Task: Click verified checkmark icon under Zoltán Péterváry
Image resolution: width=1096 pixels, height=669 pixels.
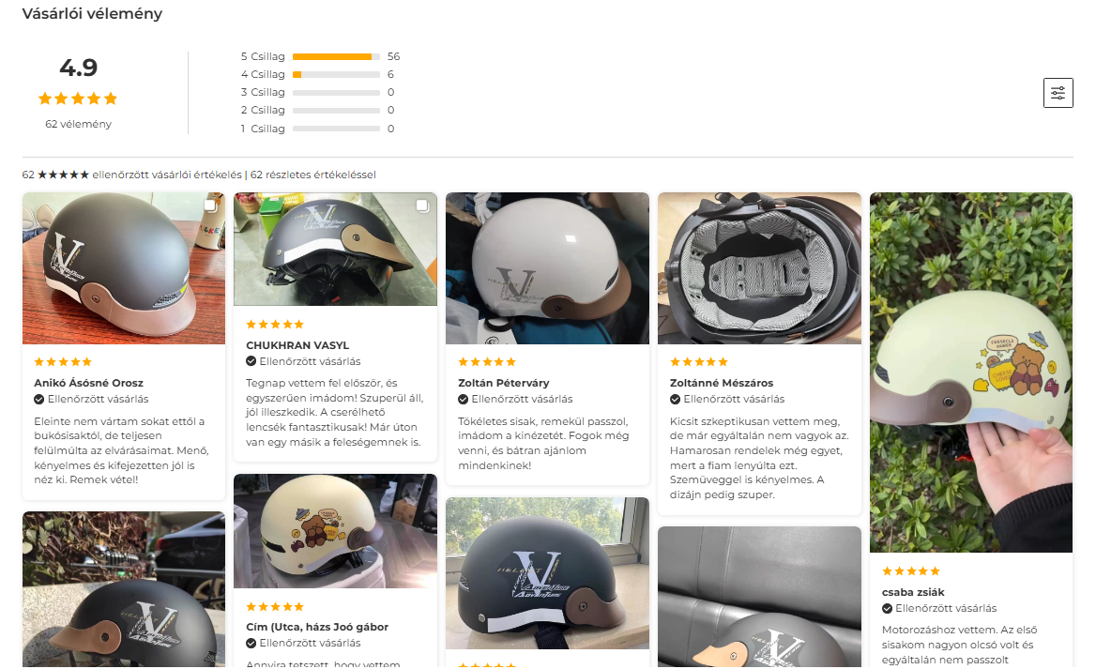Action: 464,399
